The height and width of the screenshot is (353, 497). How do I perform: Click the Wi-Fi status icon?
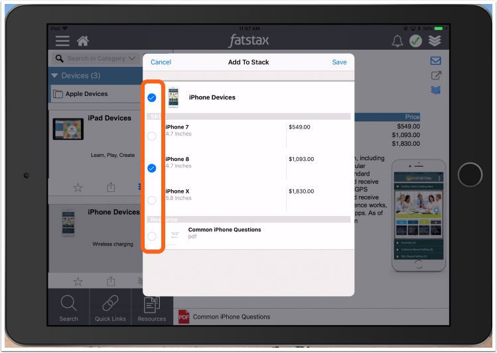[x=65, y=28]
